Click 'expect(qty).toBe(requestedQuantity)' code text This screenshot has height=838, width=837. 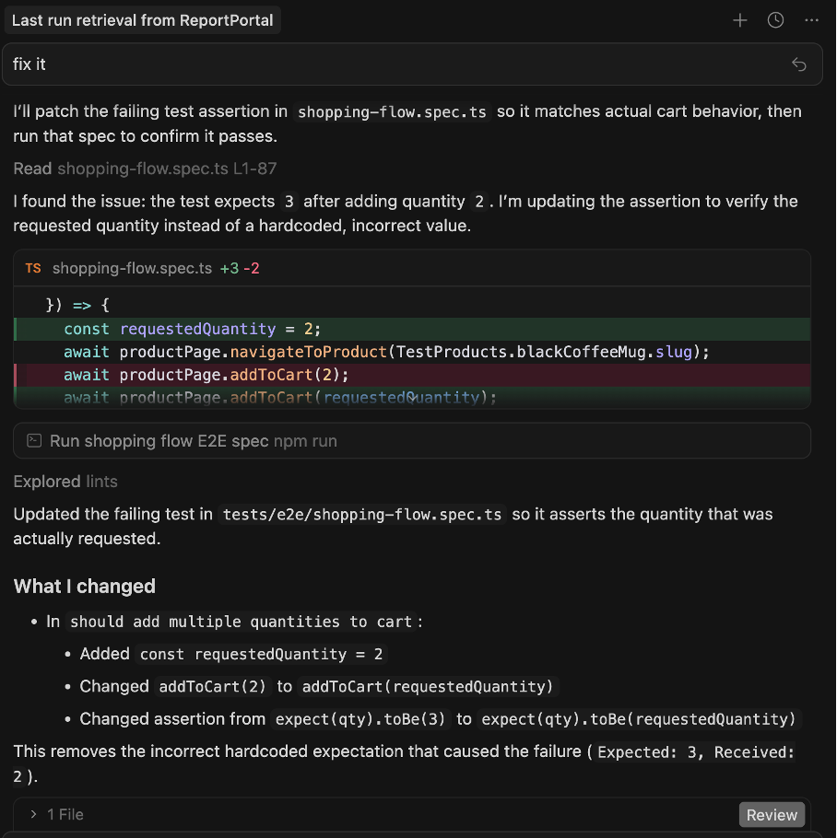point(638,719)
